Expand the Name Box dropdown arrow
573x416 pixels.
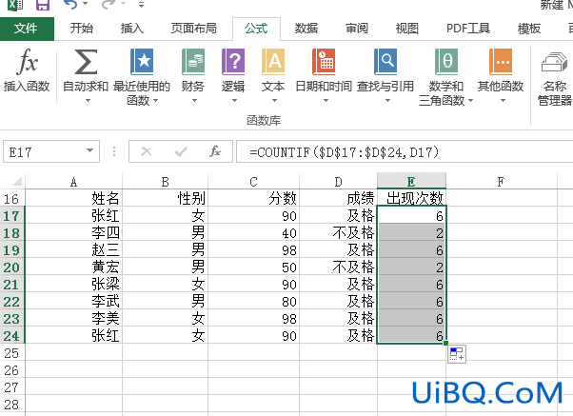pos(89,150)
